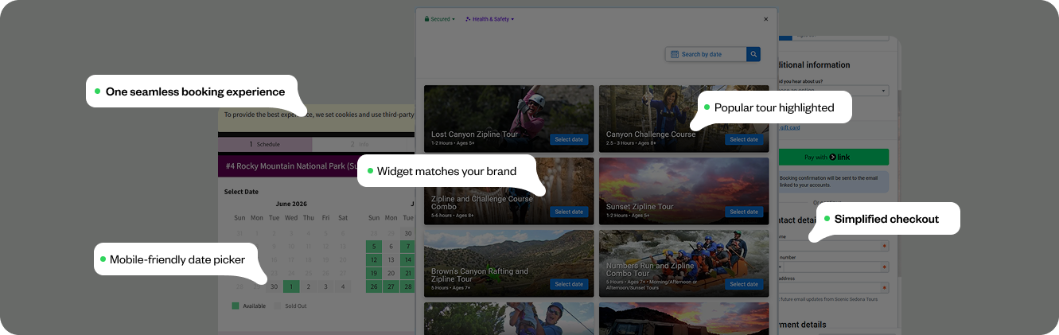
Task: Click the booking confirmation notice text
Action: [828, 181]
